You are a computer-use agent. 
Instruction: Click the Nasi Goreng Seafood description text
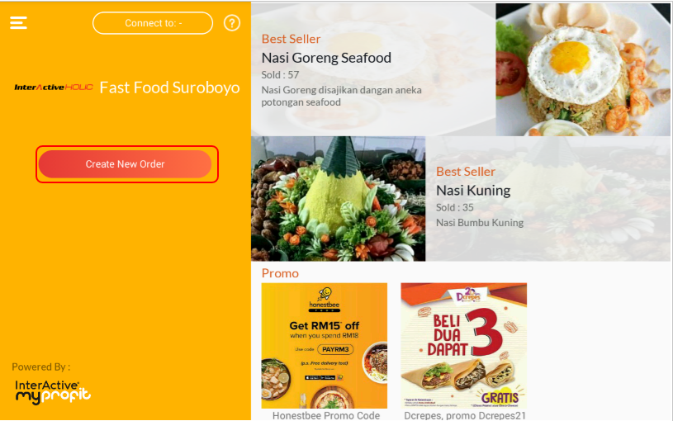coord(341,96)
